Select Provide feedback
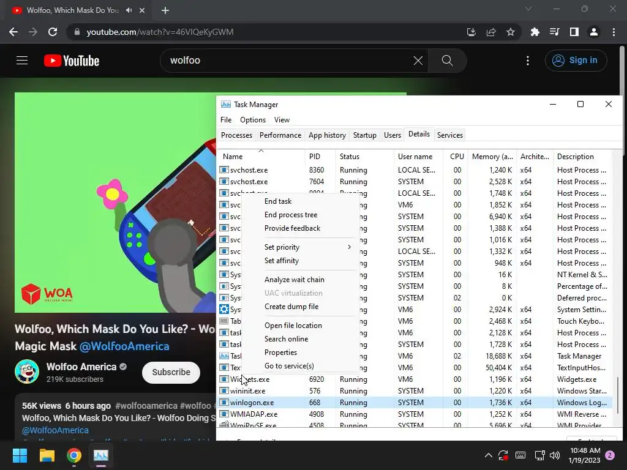Viewport: 627px width, 470px height. 292,228
